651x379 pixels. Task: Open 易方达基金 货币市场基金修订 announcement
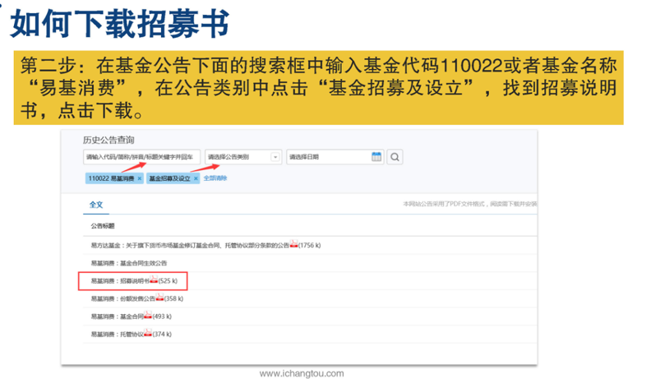tap(190, 246)
